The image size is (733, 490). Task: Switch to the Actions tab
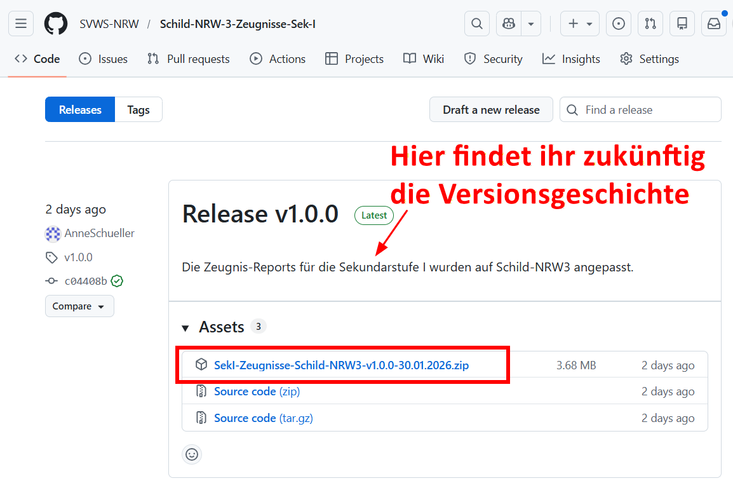pyautogui.click(x=278, y=58)
